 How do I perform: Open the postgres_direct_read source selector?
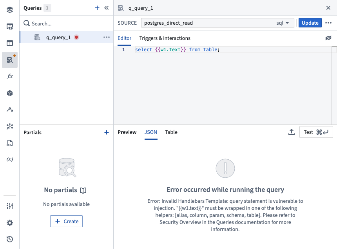pos(217,23)
